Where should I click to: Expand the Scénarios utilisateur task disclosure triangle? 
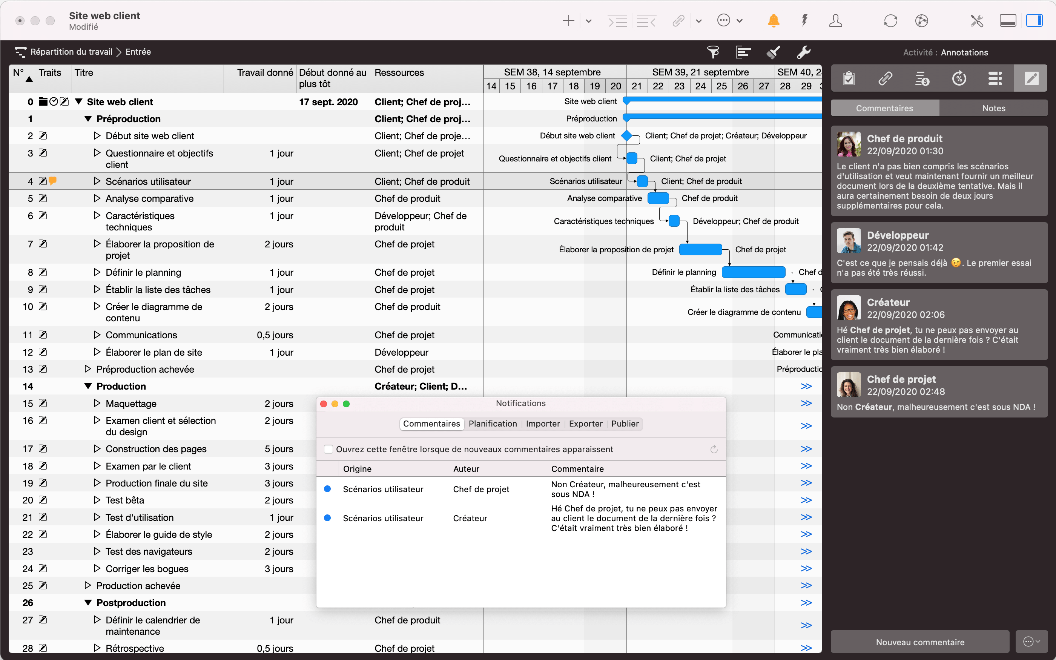coord(97,181)
